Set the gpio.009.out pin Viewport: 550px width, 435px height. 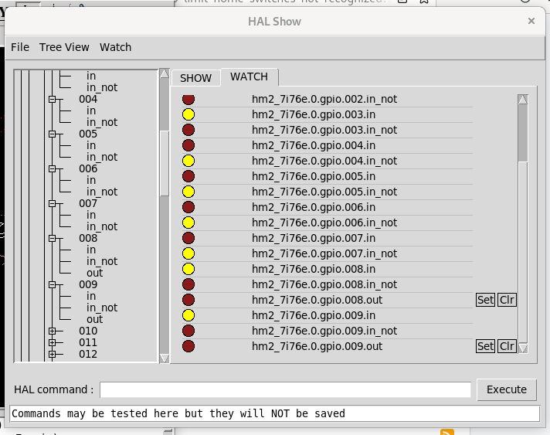pyautogui.click(x=485, y=346)
